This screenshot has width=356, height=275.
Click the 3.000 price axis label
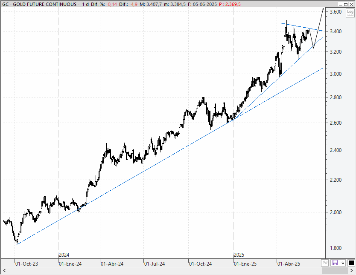click(x=336, y=74)
